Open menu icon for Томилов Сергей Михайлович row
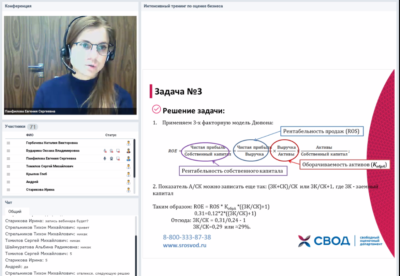Viewport: 400px width, 276px height. point(9,166)
